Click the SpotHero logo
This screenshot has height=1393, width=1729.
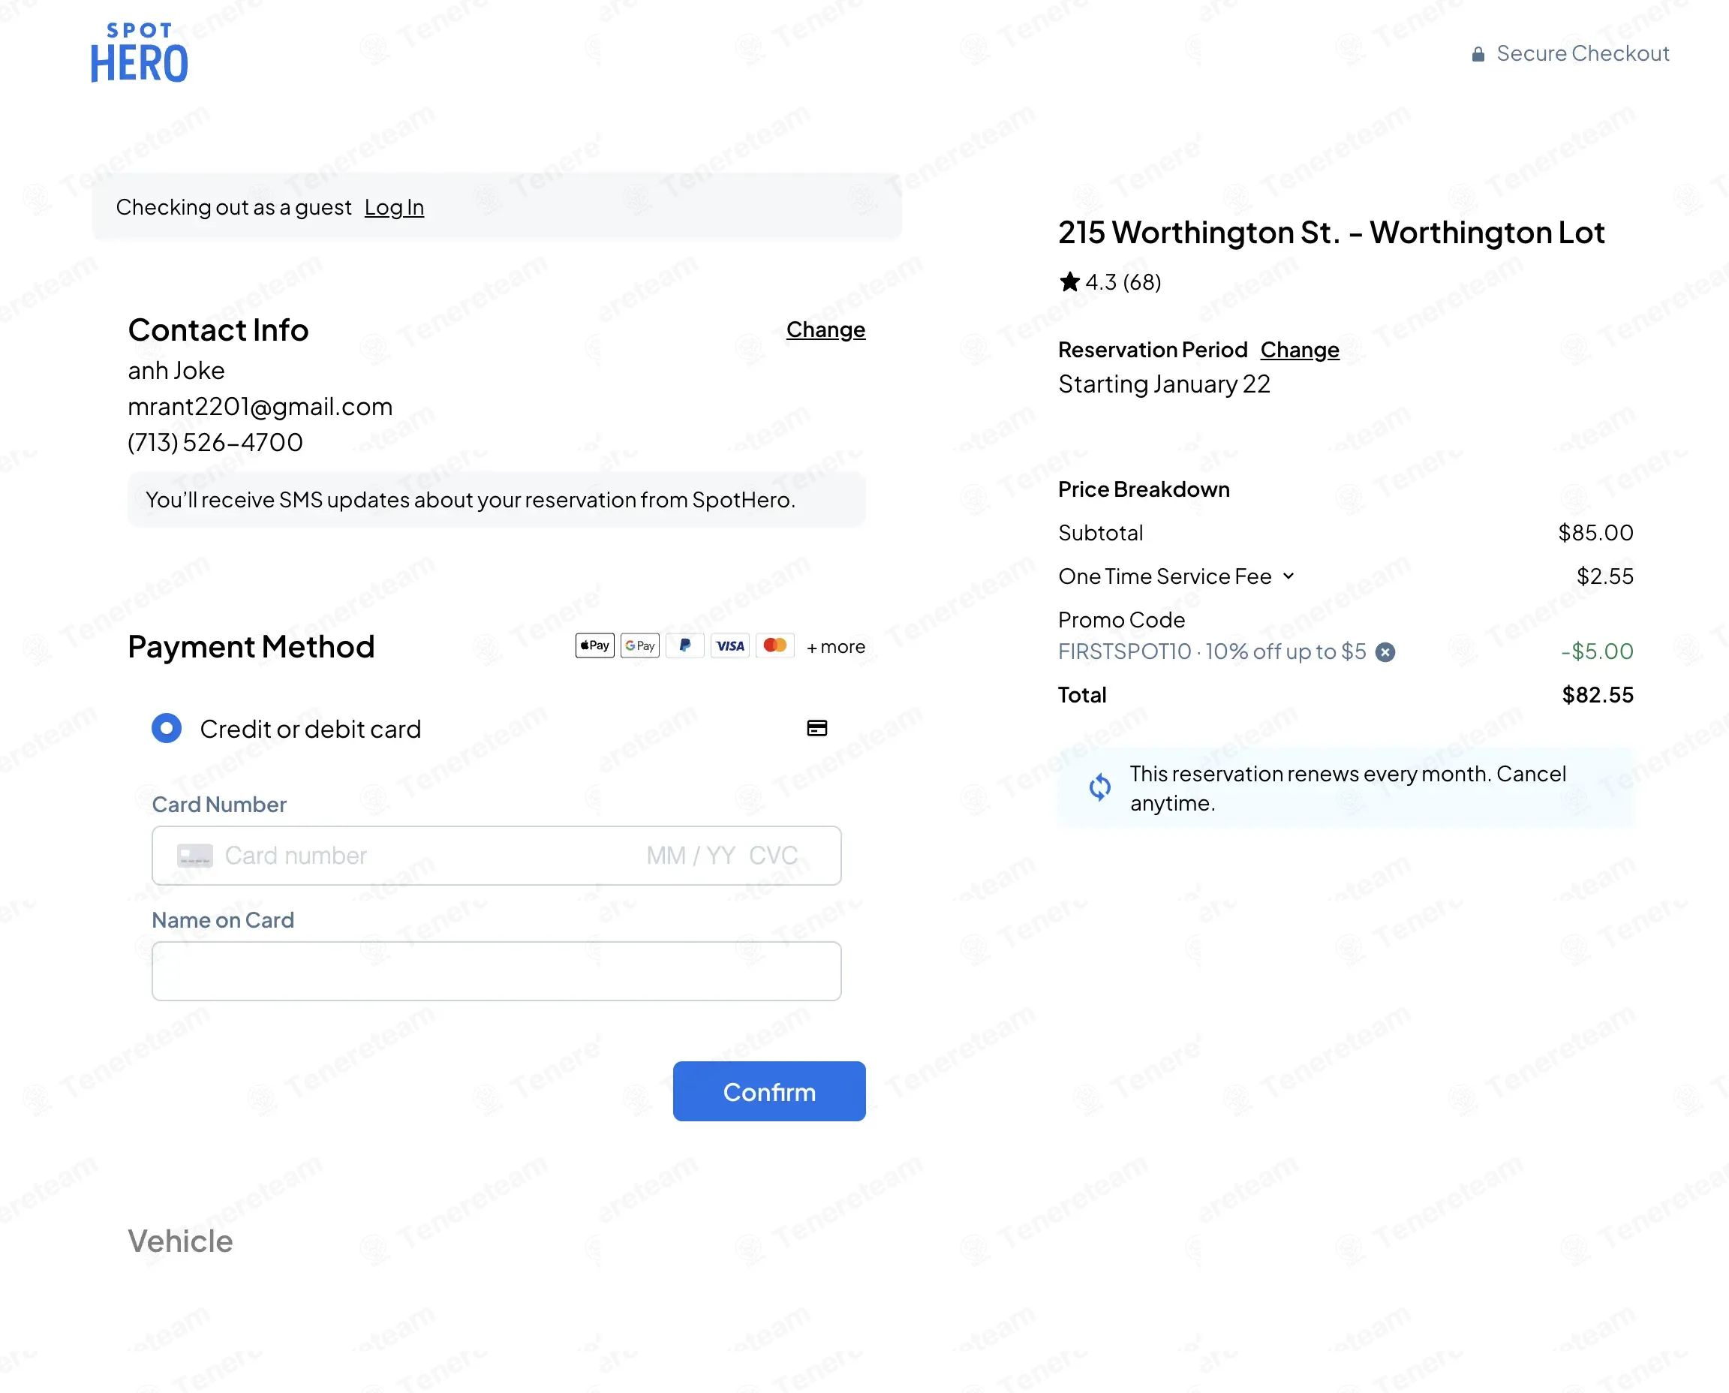pos(140,53)
